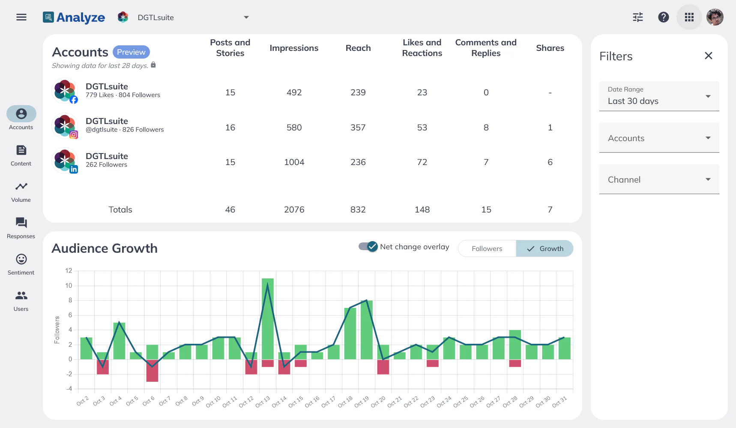Toggle the Net change overlay switch
This screenshot has width=736, height=428.
[368, 247]
